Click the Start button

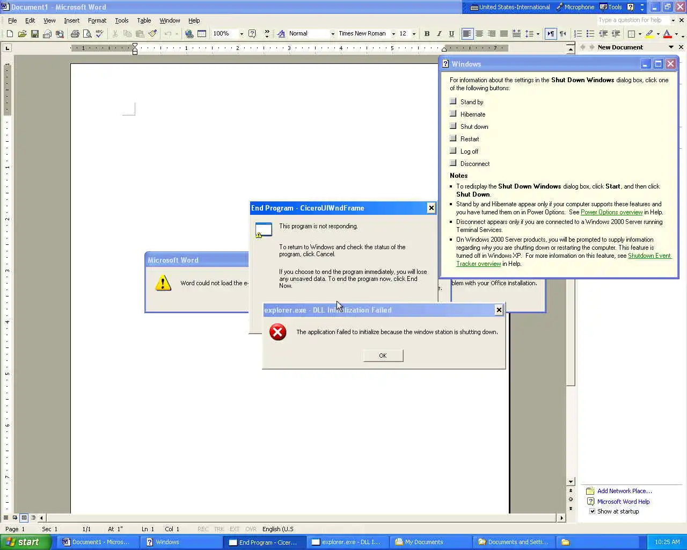[26, 542]
